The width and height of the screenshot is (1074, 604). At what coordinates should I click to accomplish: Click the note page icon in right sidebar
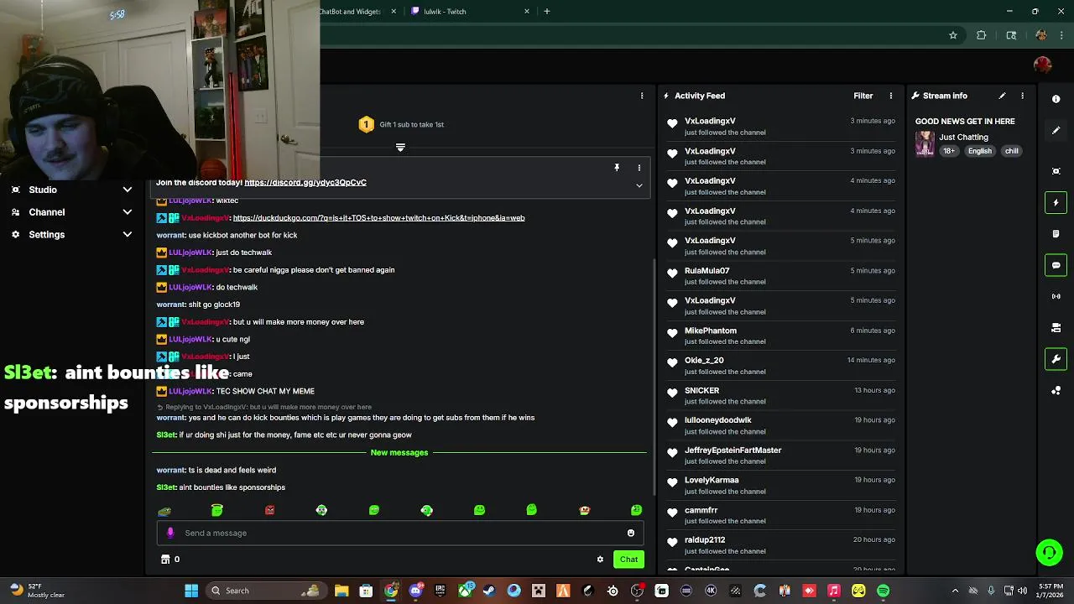click(x=1056, y=234)
